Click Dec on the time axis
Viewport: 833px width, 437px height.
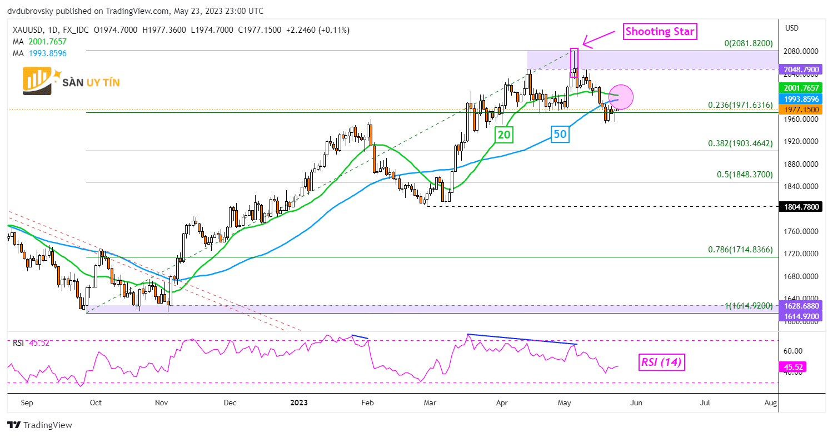coord(230,402)
